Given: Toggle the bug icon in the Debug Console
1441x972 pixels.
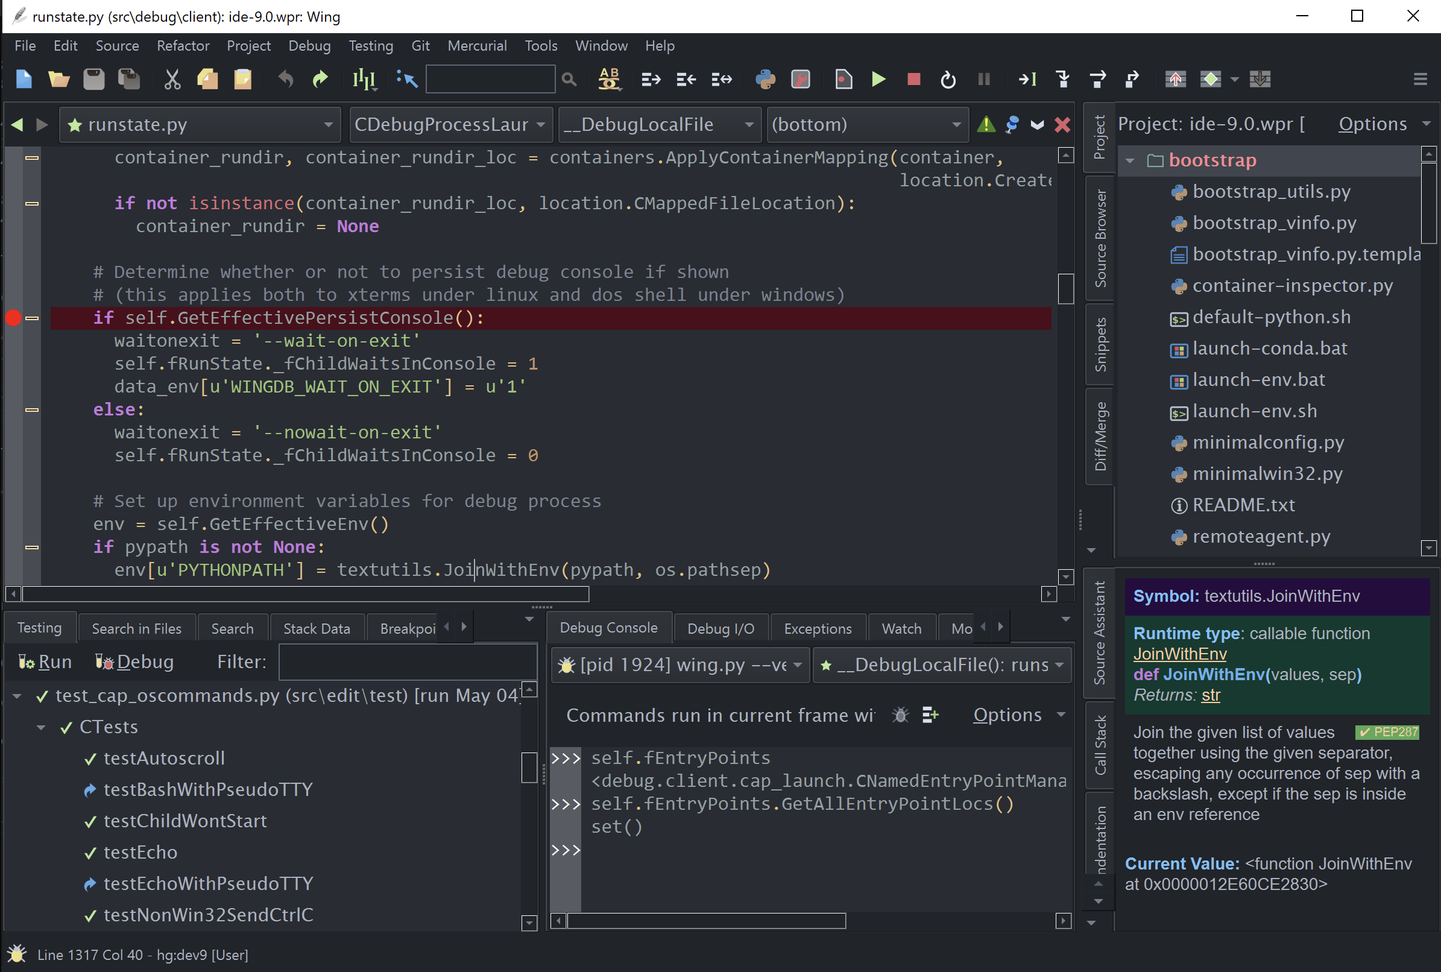Looking at the screenshot, I should (x=900, y=715).
